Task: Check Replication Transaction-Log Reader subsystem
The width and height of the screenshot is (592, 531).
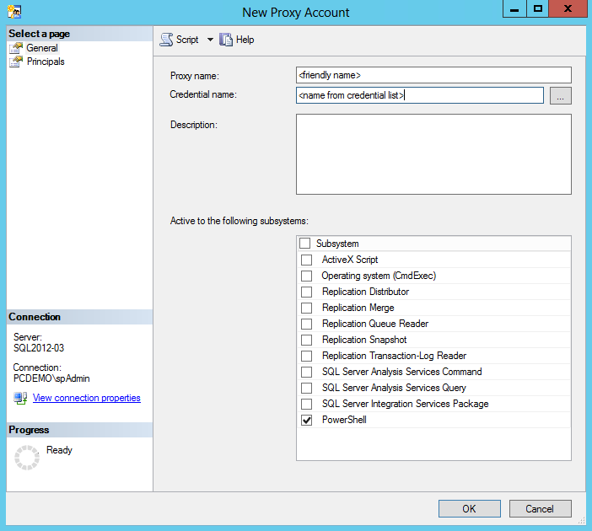Action: click(307, 356)
